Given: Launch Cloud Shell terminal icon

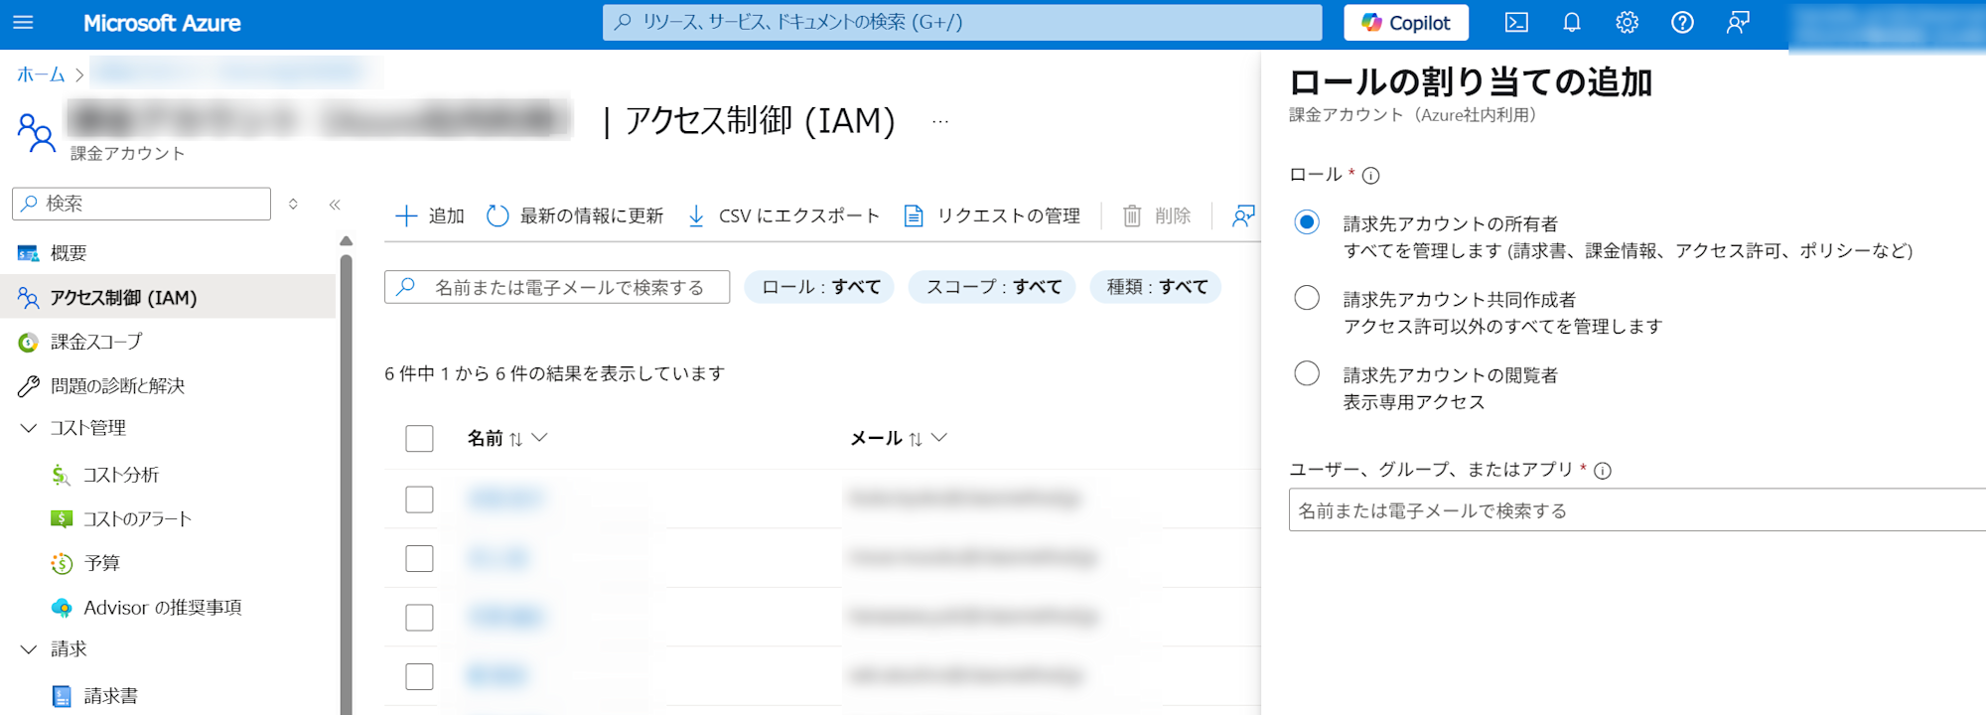Looking at the screenshot, I should pos(1516,23).
